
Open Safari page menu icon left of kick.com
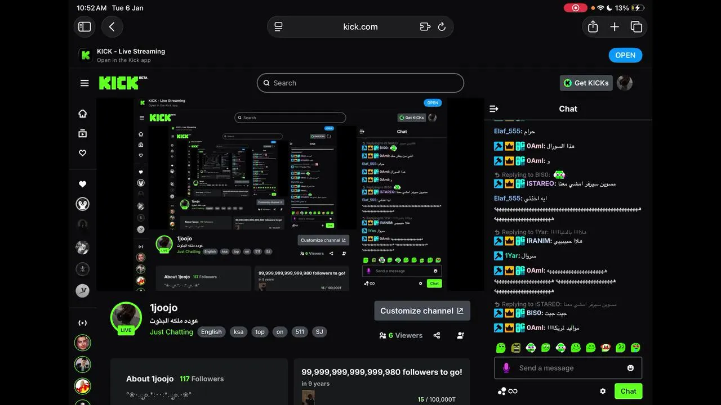pos(278,26)
